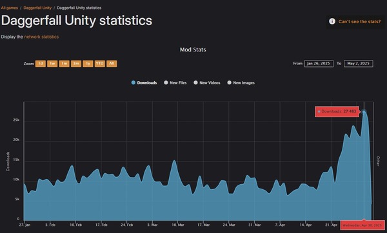The width and height of the screenshot is (387, 233).
Task: Set chart zoom to 1m
Action: (64, 64)
